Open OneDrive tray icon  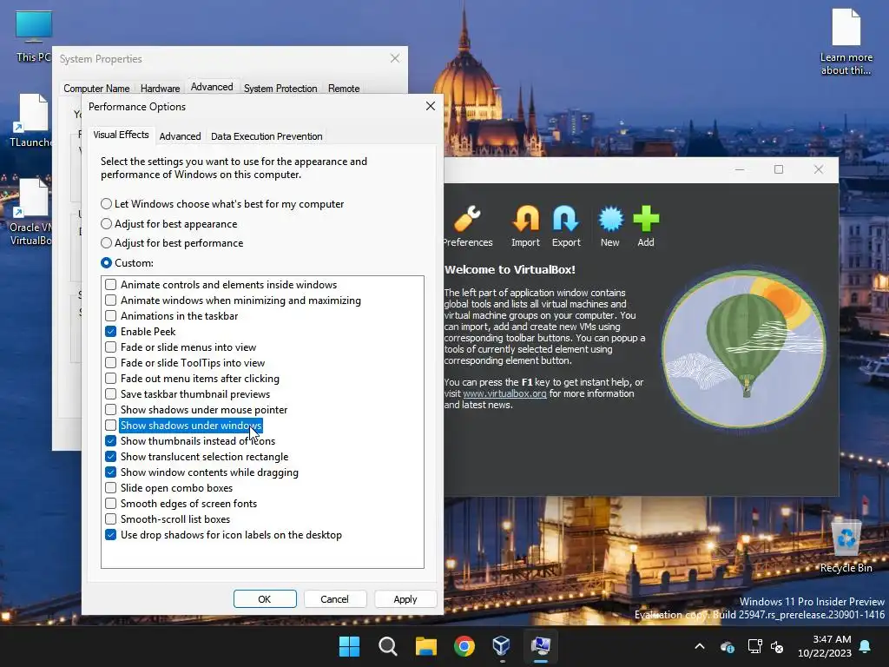[728, 646]
